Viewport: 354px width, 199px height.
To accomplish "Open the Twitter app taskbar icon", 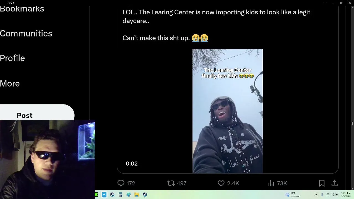I will coord(104,195).
